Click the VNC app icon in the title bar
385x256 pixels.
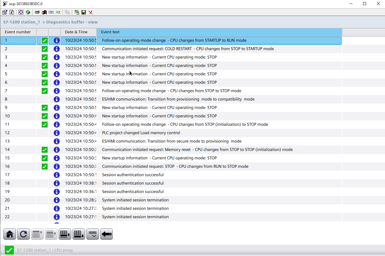point(5,4)
